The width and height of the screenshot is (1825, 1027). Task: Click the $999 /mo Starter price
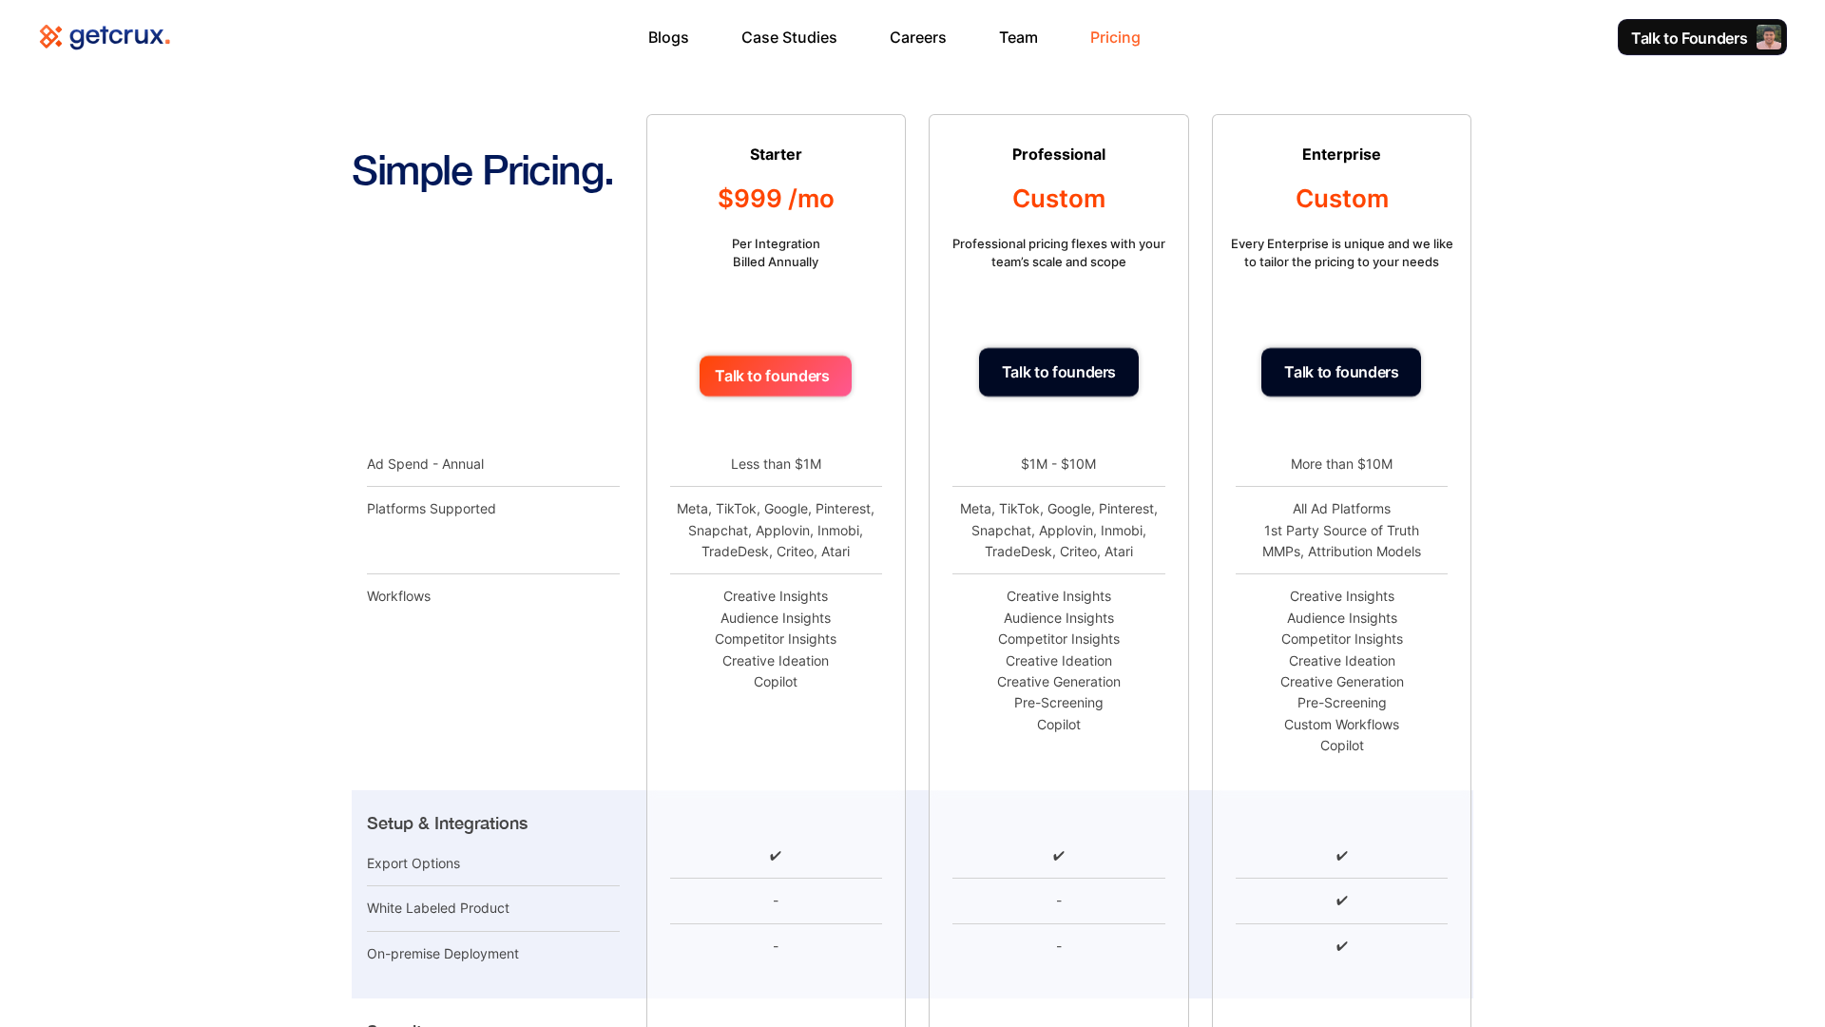coord(776,199)
